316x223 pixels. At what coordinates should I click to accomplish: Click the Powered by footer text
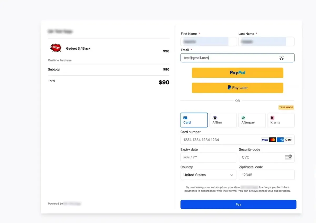[55, 204]
